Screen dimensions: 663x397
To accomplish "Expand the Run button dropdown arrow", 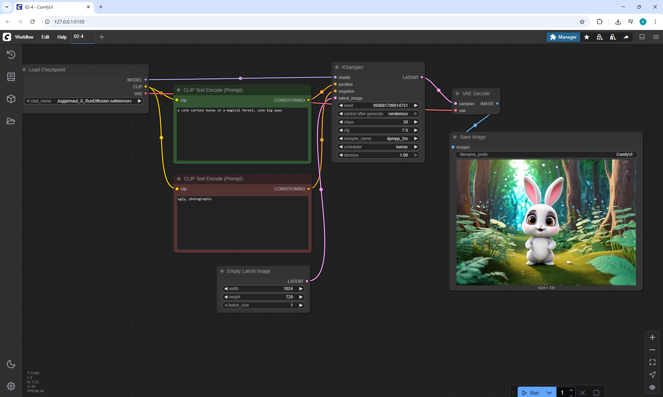I will pos(549,393).
